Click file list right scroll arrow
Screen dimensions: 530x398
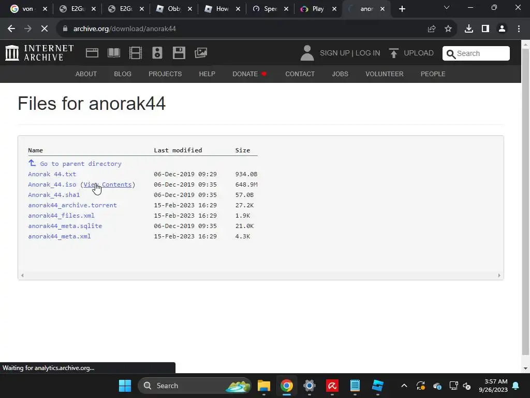499,276
